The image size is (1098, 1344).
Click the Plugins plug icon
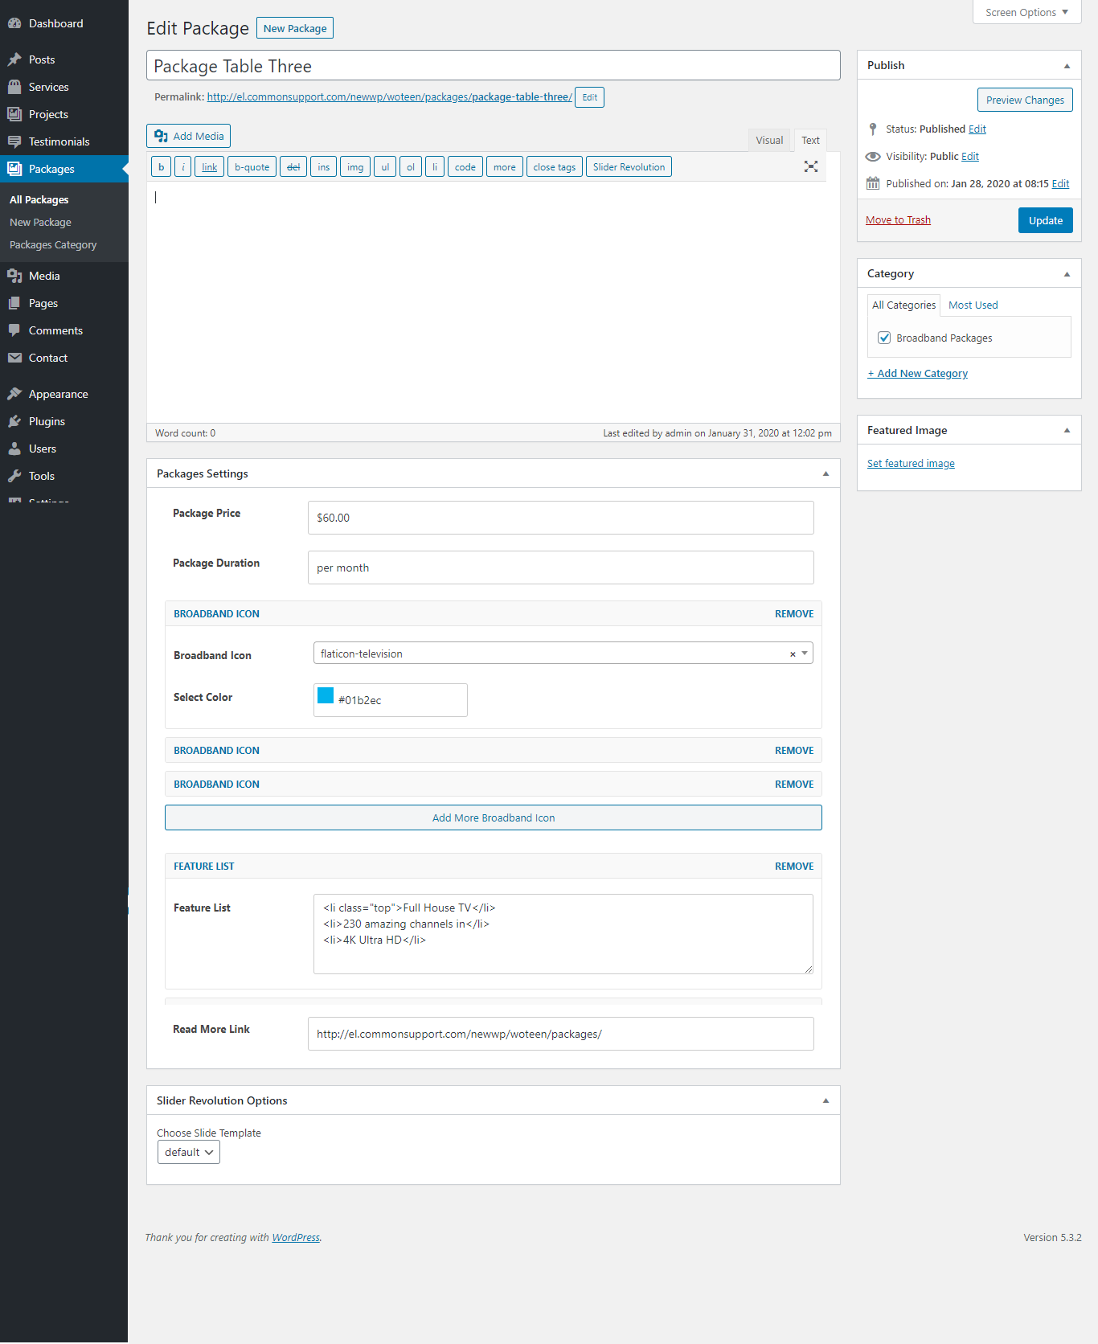[x=14, y=421]
